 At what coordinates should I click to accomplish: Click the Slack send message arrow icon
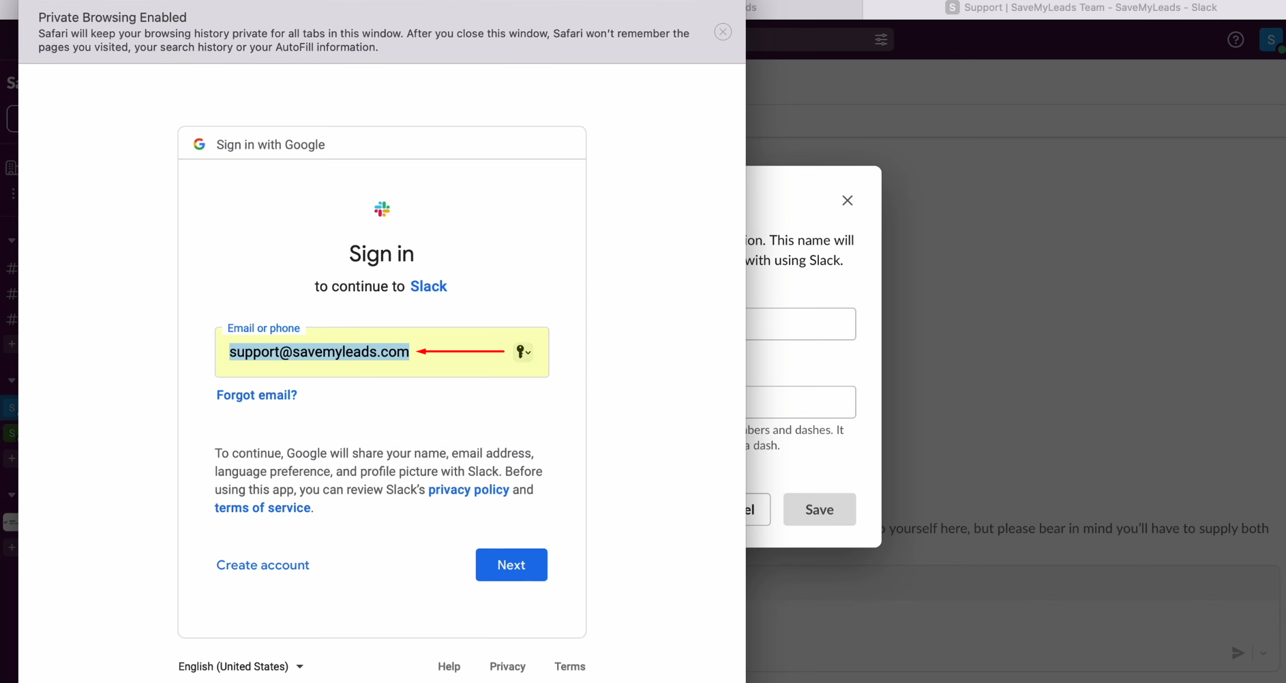1238,653
